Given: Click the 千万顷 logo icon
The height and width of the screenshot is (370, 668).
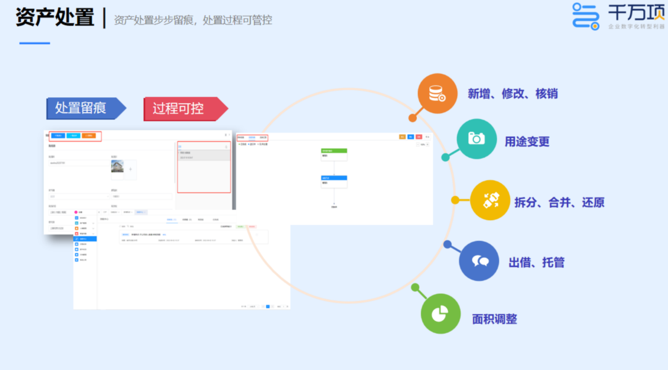Looking at the screenshot, I should click(586, 16).
